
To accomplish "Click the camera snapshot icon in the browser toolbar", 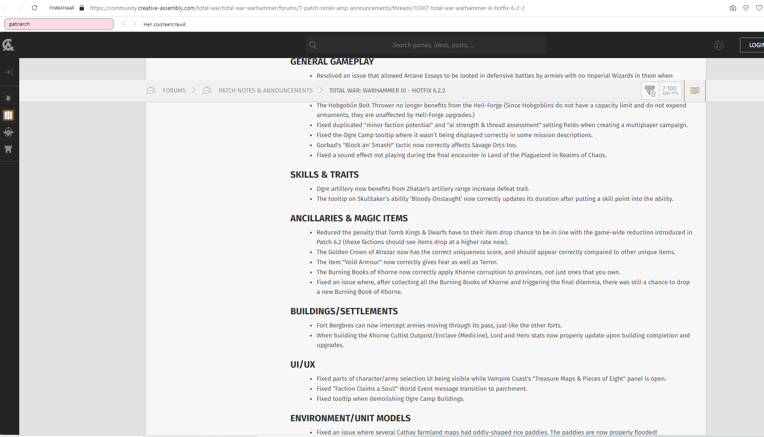I will point(733,8).
